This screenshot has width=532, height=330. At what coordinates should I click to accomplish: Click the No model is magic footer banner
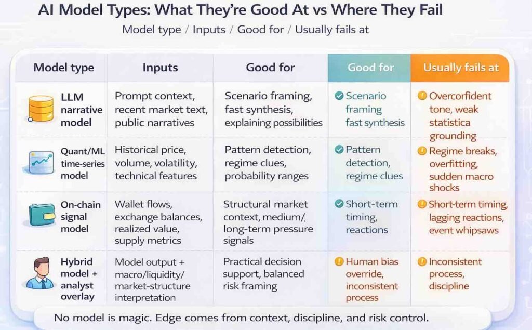[262, 318]
